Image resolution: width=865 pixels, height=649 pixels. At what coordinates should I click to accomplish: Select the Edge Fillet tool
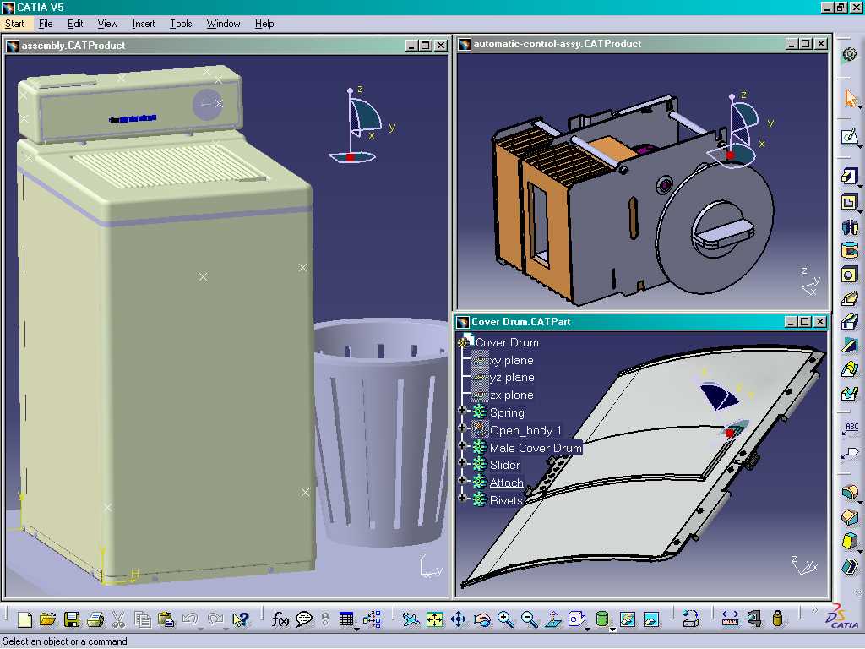click(x=850, y=491)
